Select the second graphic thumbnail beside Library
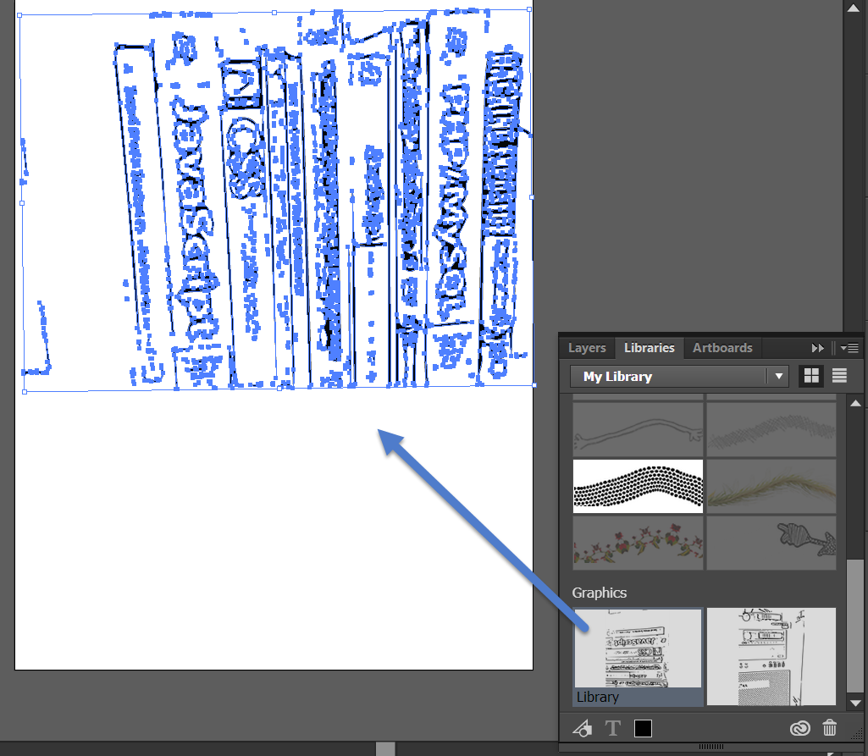Viewport: 868px width, 756px height. (771, 656)
